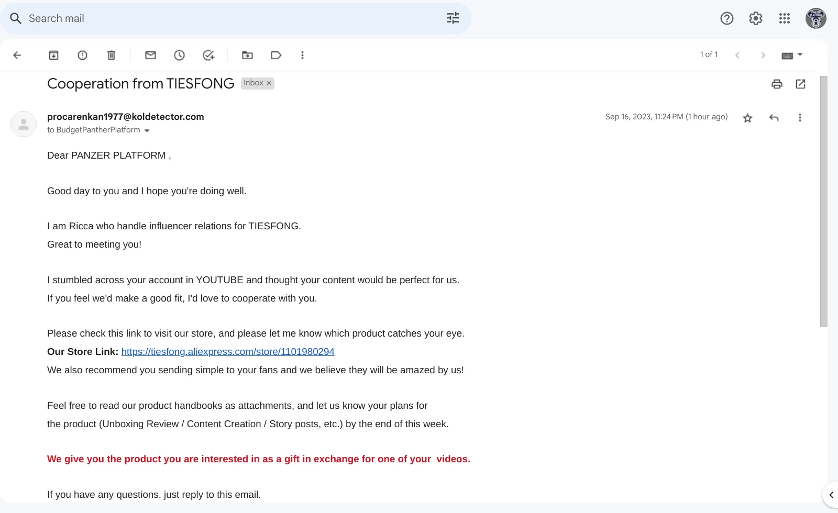The width and height of the screenshot is (838, 513).
Task: Click "to BudgetPantherPlatform" recipient text
Action: [x=94, y=130]
